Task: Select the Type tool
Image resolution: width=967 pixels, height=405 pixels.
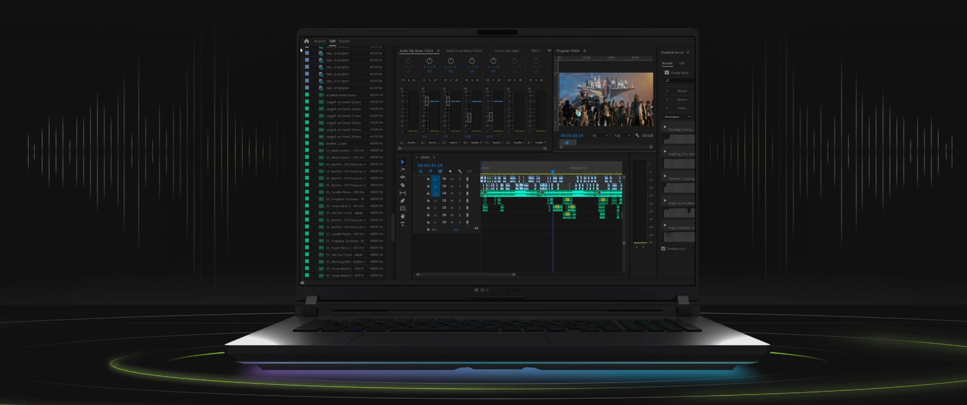Action: [x=403, y=224]
